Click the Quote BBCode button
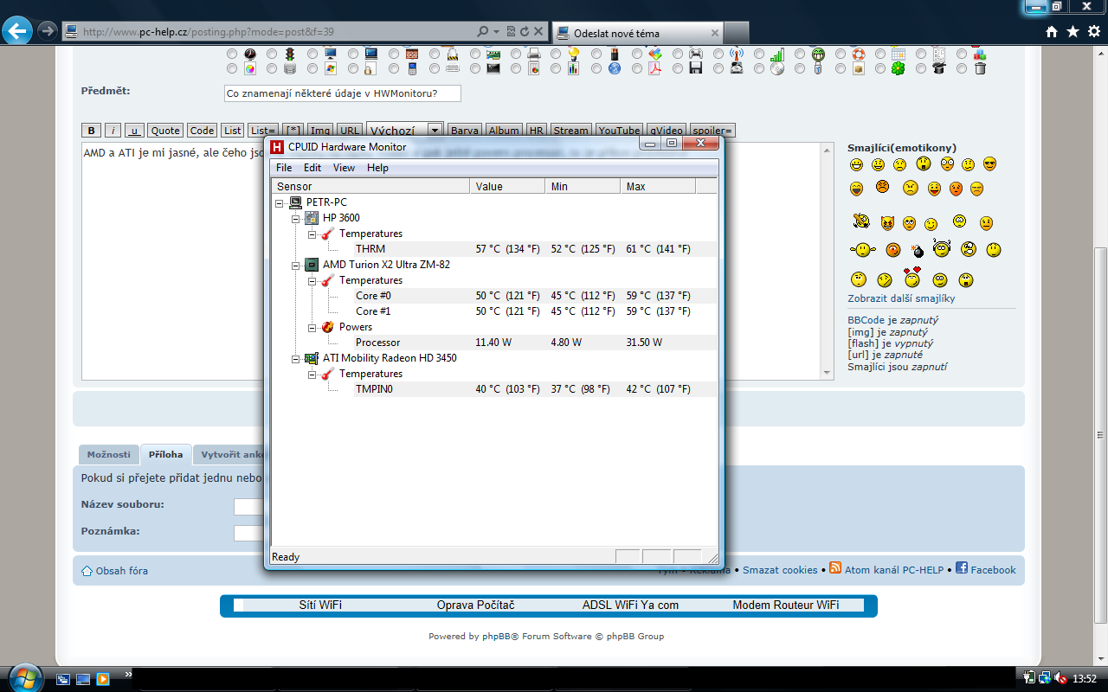This screenshot has width=1108, height=692. 164,131
